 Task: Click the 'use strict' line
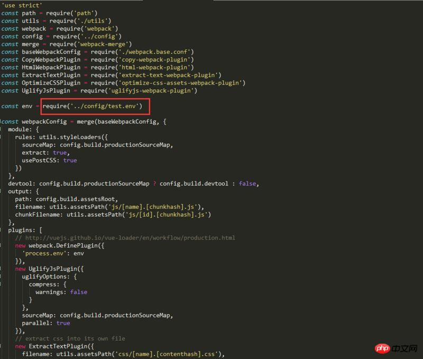pyautogui.click(x=22, y=5)
